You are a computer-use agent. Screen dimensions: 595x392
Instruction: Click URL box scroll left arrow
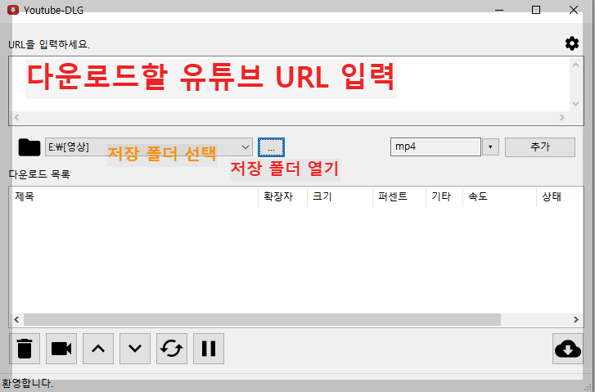point(16,118)
